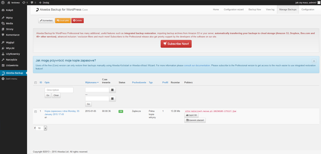Go to Home tab
The height and width of the screenshot is (154, 321).
(216, 10)
